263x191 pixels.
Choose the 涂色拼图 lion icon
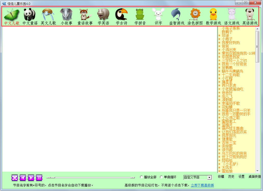[x=195, y=17]
